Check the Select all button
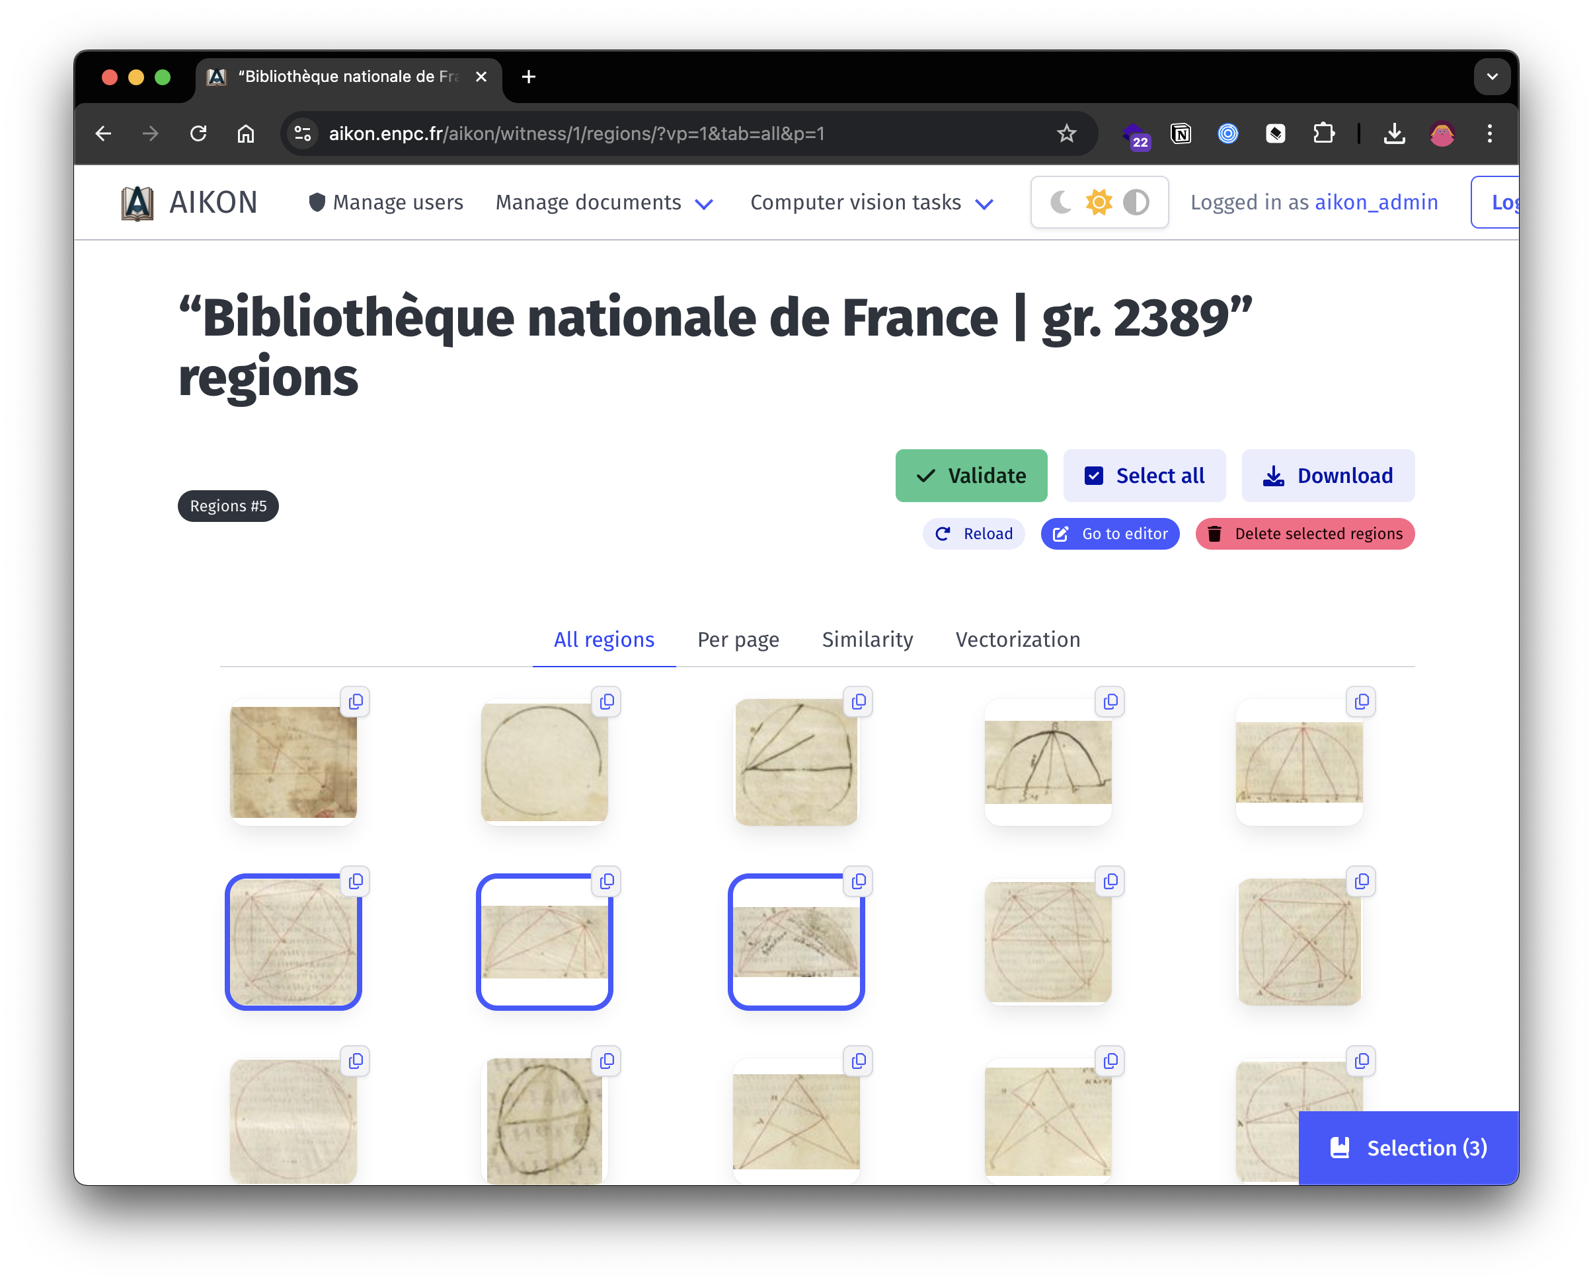Viewport: 1593px width, 1283px height. (1144, 476)
